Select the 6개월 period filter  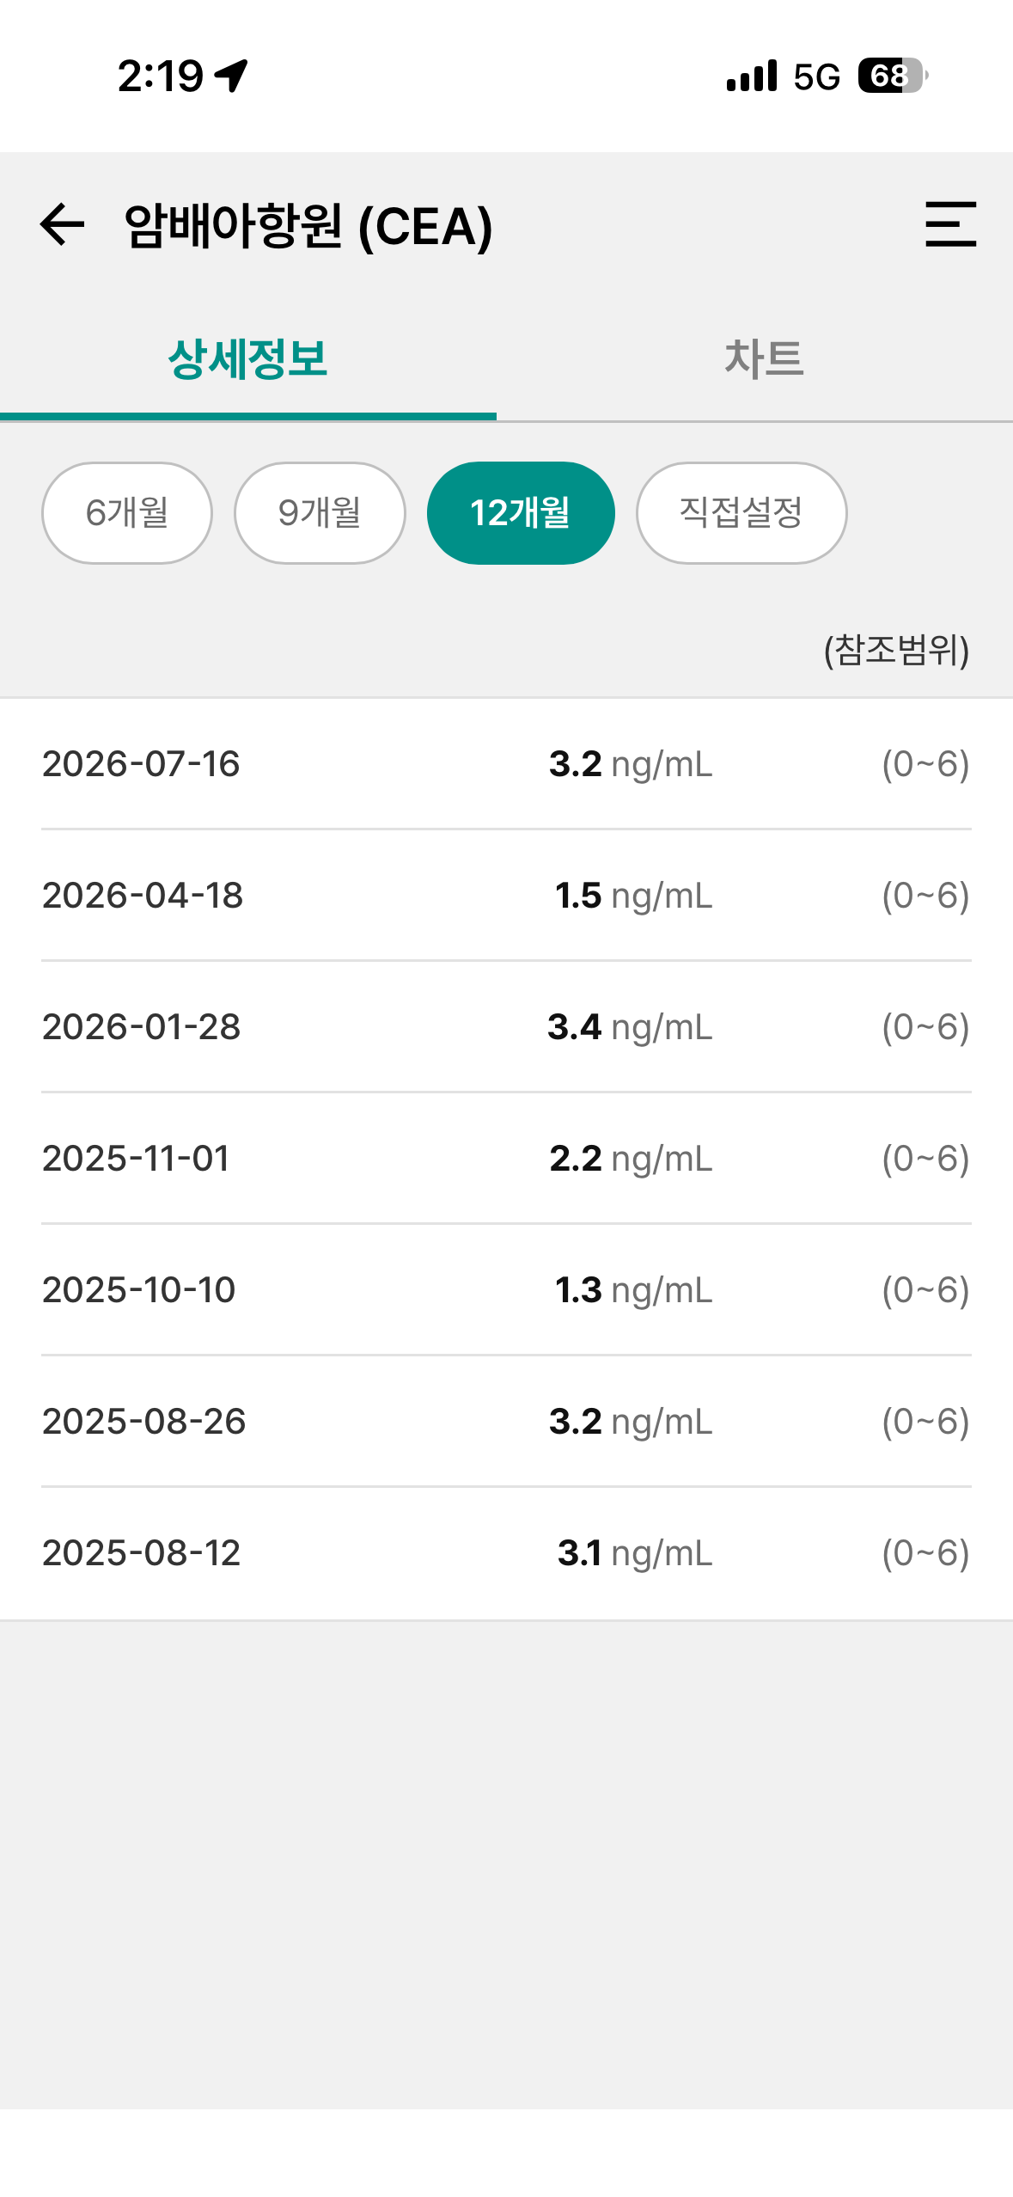(x=127, y=513)
